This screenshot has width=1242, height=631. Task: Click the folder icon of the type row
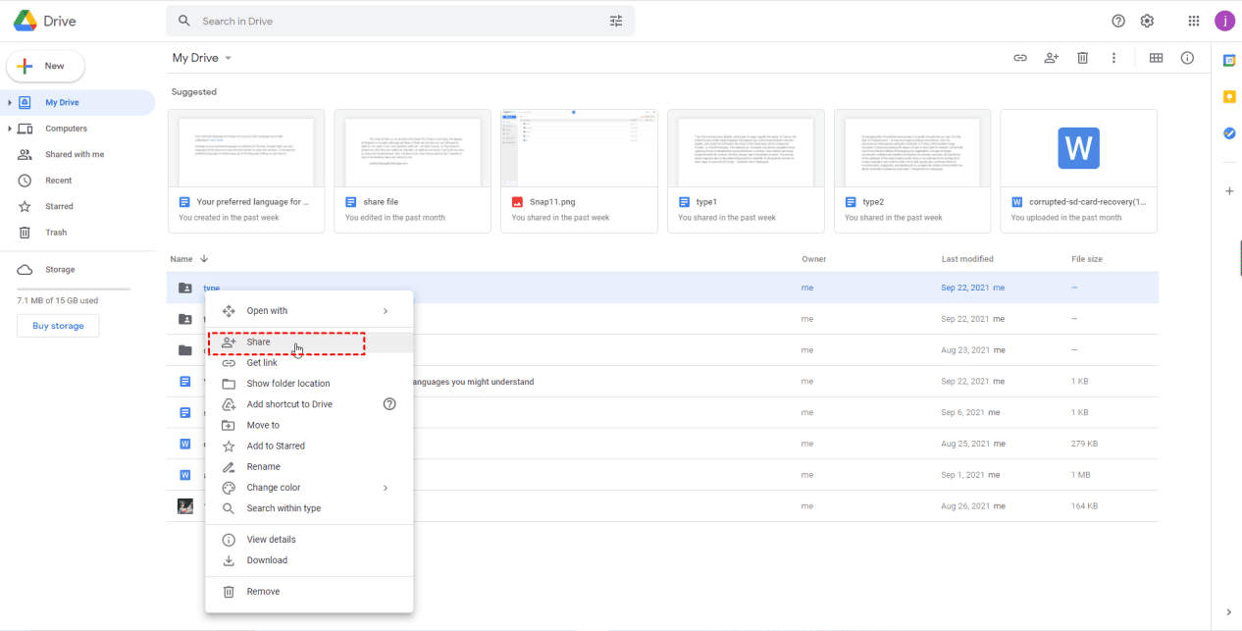click(184, 288)
